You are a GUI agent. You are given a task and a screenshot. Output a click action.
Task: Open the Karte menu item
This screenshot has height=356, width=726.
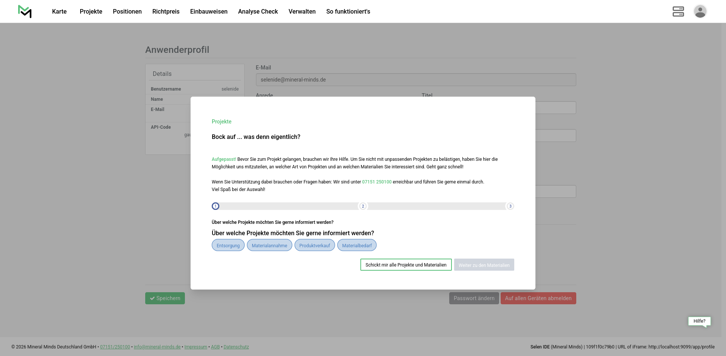59,12
